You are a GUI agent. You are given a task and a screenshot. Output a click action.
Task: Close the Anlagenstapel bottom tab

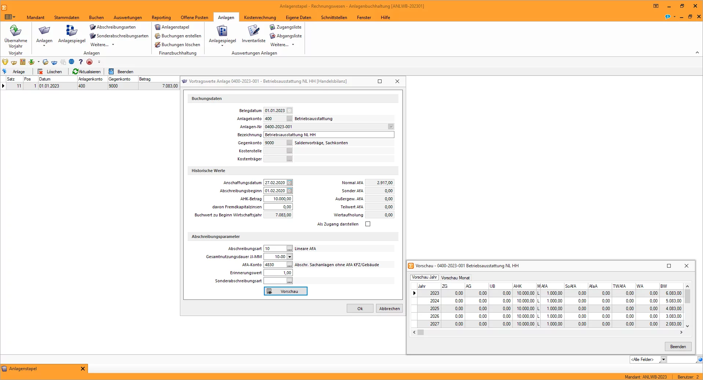click(83, 369)
